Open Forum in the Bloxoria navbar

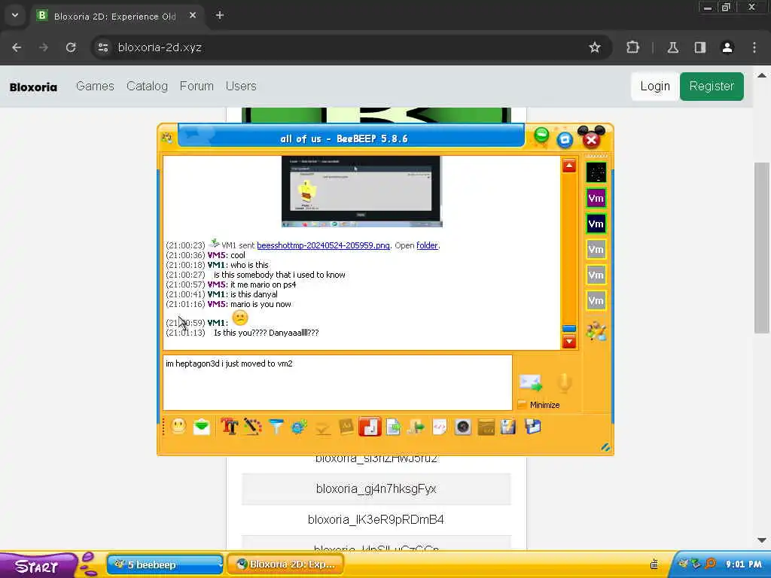197,86
